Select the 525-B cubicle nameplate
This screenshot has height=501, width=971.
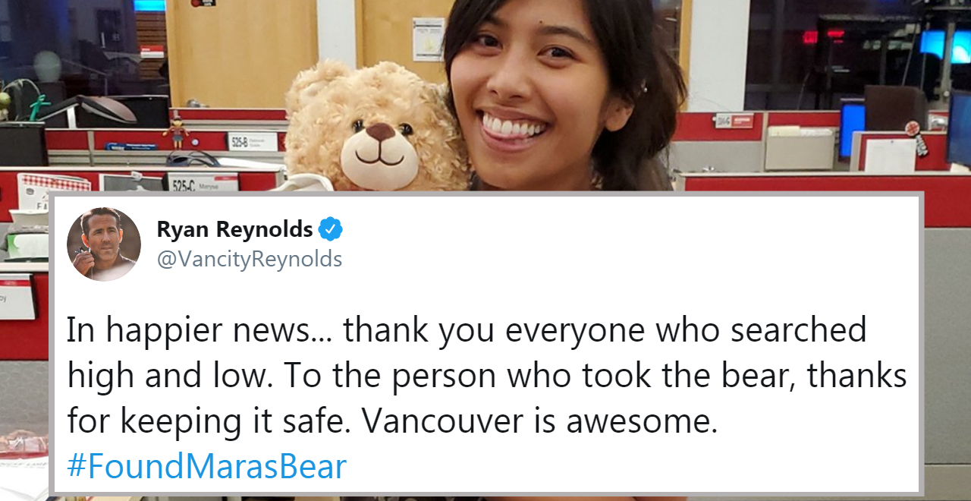pos(253,141)
